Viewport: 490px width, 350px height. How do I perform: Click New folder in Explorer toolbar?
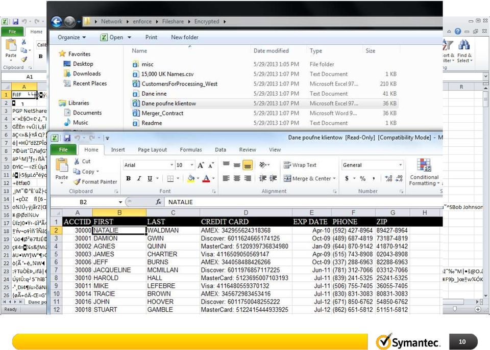(185, 37)
